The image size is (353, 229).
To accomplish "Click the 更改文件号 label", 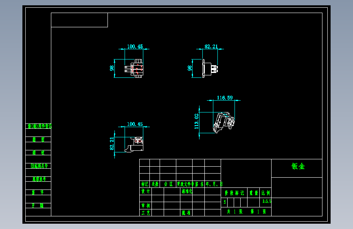I will pyautogui.click(x=185, y=184).
